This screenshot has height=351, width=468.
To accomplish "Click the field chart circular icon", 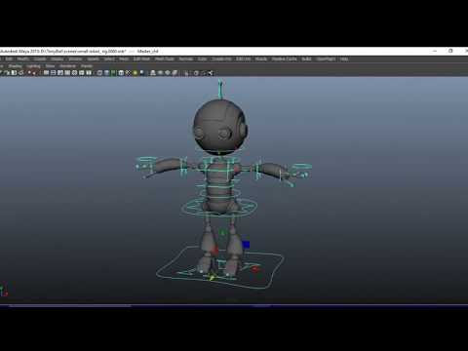I will pyautogui.click(x=74, y=73).
